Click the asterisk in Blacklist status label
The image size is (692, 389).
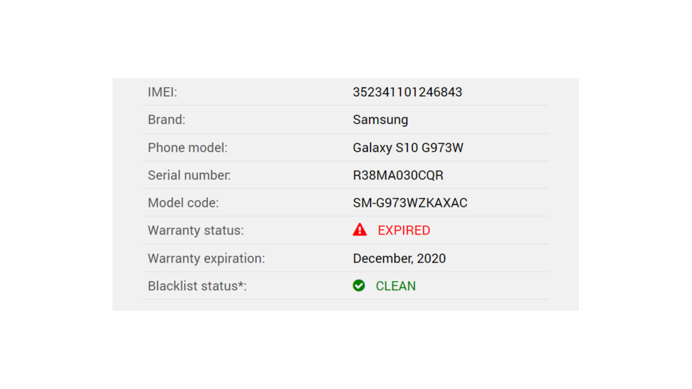240,283
